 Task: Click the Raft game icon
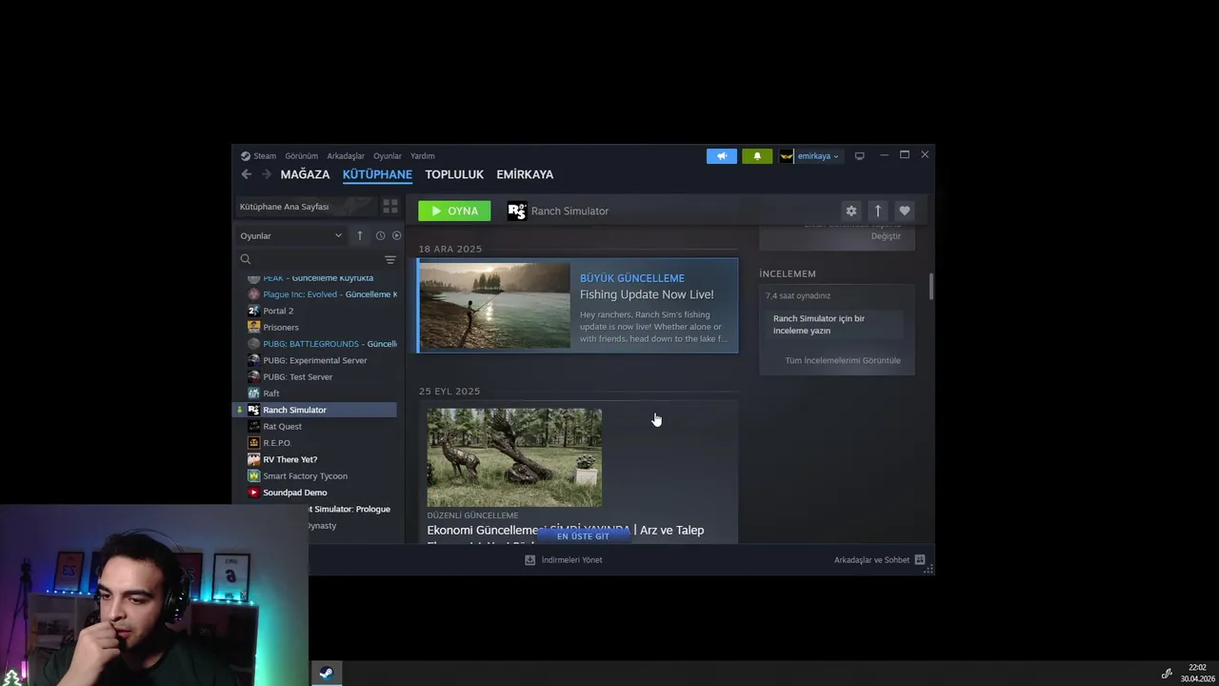coord(253,393)
